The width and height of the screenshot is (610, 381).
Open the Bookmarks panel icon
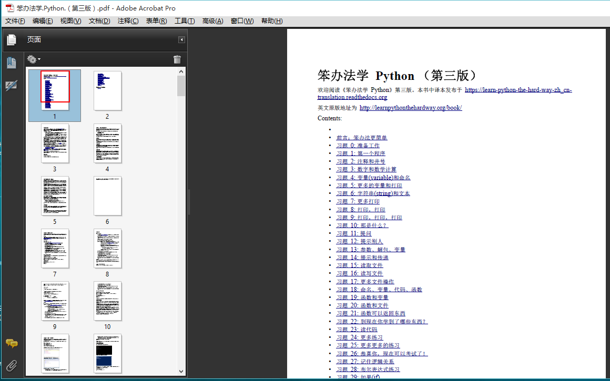point(11,63)
